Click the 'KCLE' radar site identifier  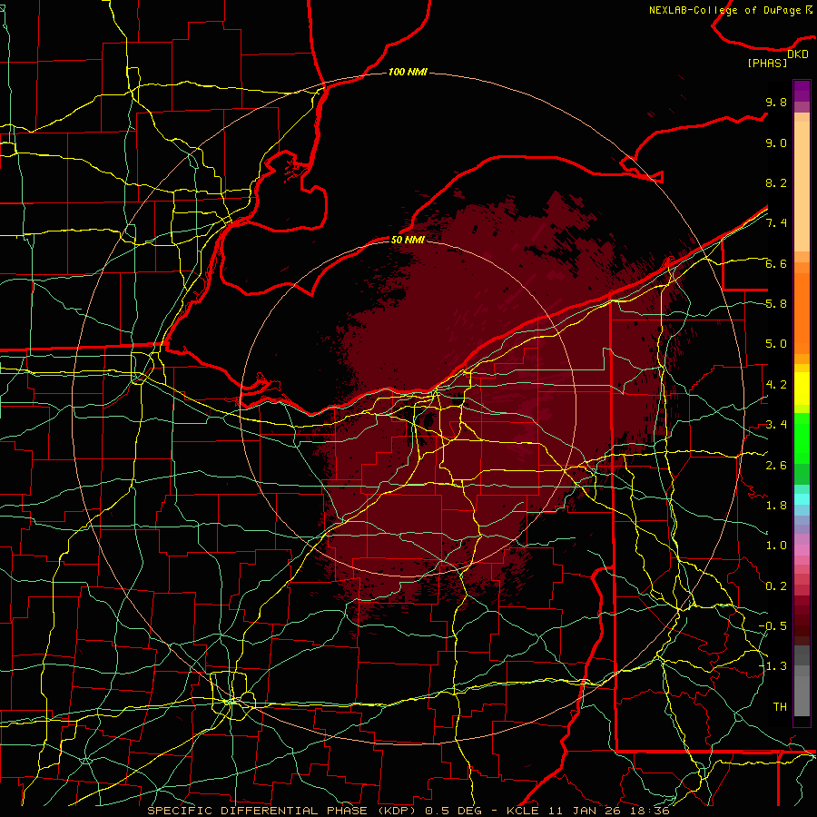click(522, 811)
